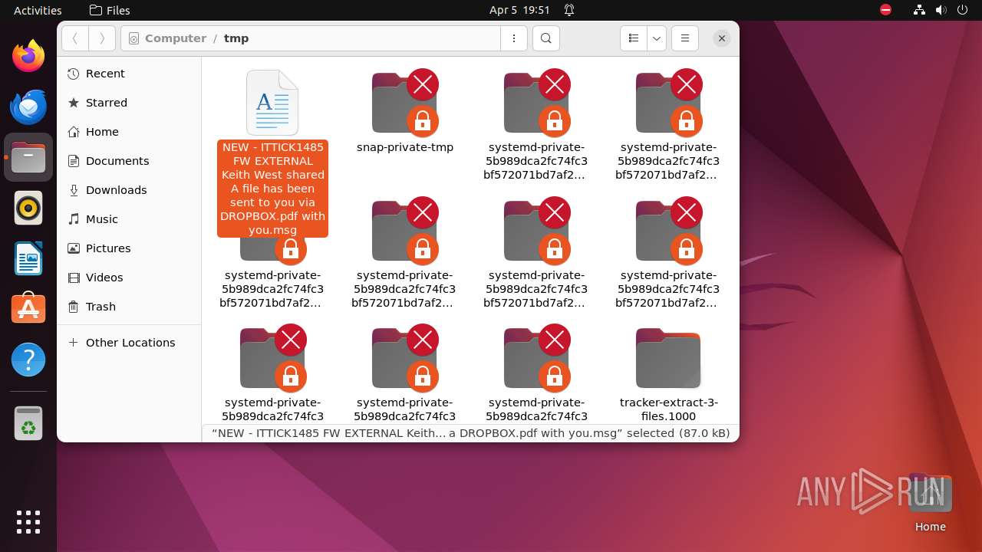Close the Files window
Image resolution: width=982 pixels, height=552 pixels.
[721, 38]
